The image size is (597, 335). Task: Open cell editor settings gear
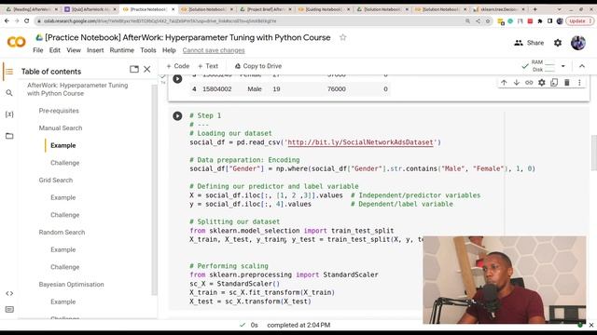click(541, 83)
